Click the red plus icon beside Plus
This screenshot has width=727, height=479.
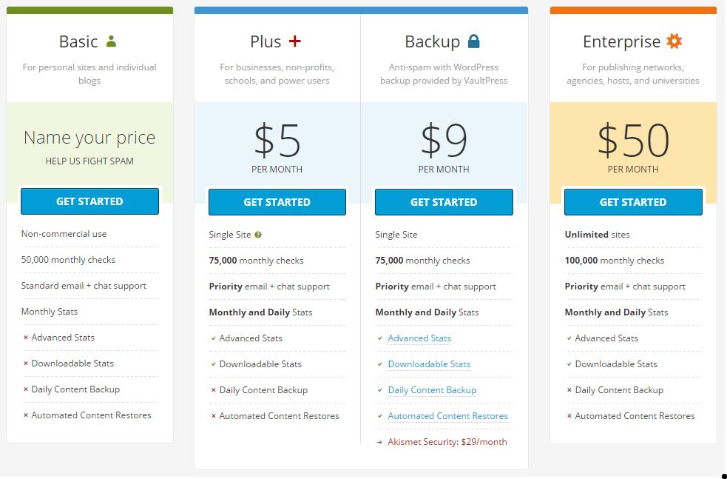(x=295, y=41)
